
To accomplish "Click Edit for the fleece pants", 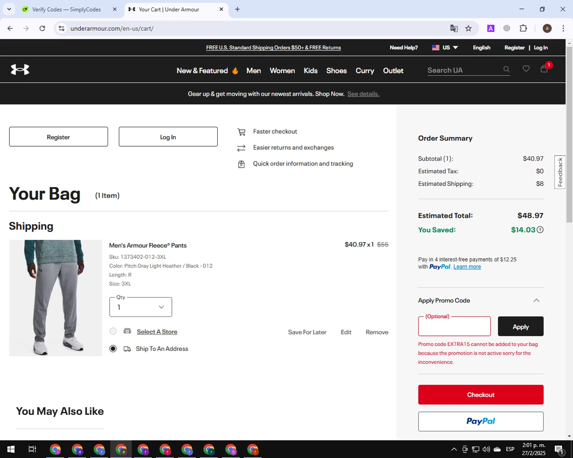I will (346, 332).
